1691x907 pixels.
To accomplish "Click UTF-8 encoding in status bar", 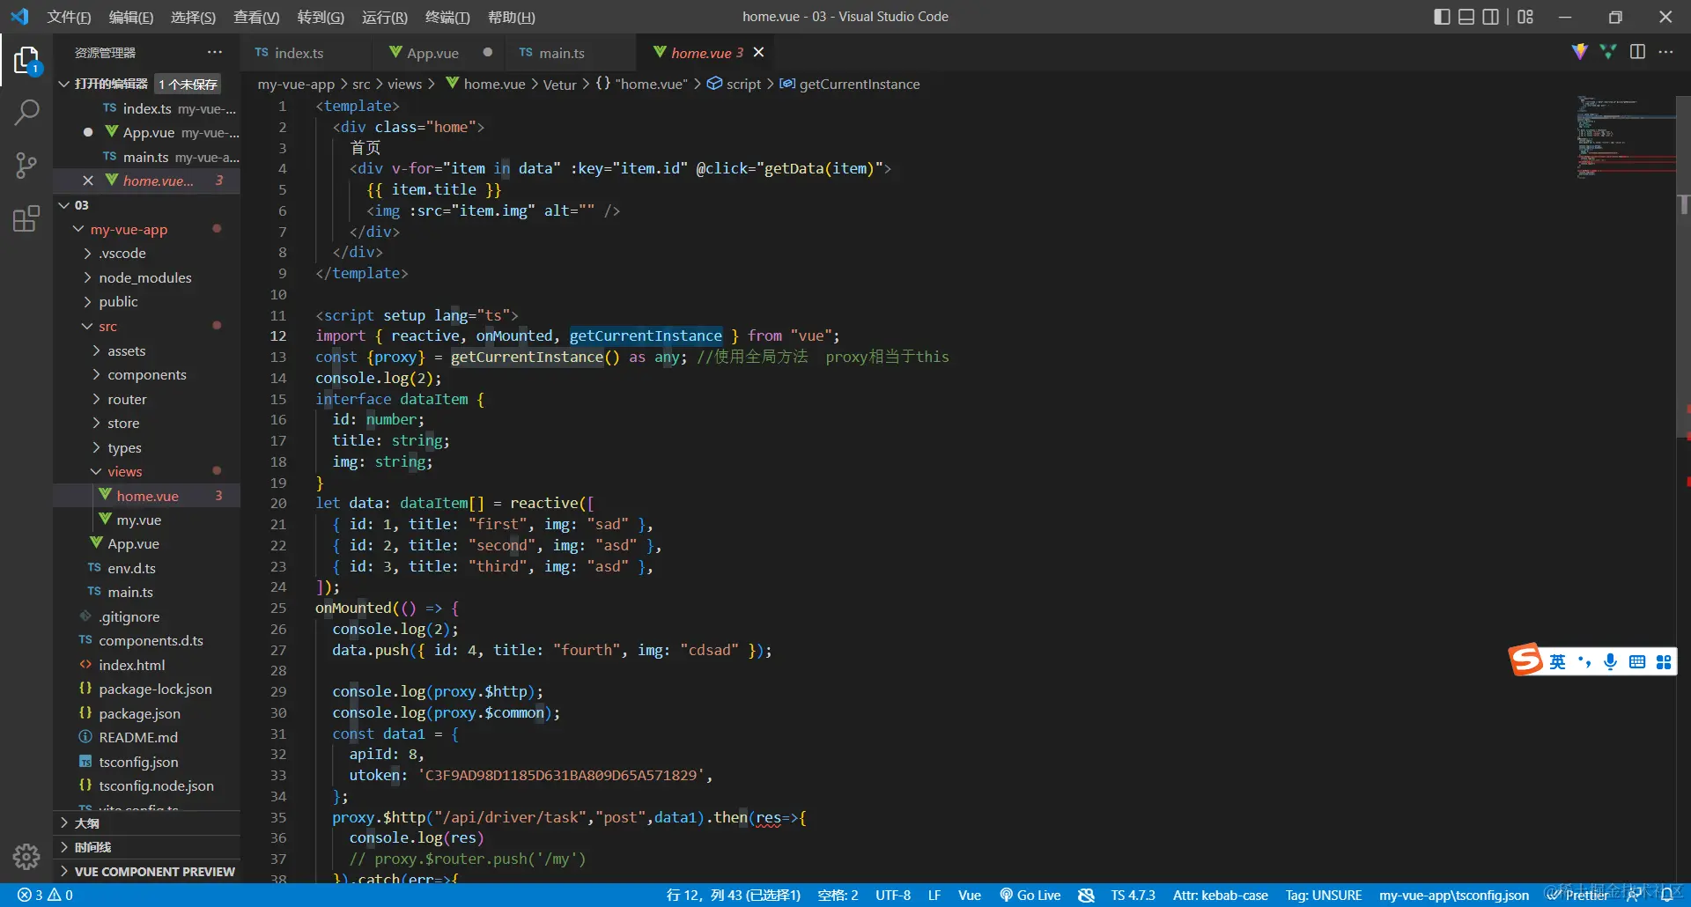I will click(893, 895).
